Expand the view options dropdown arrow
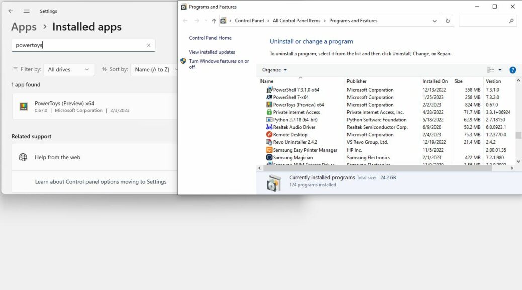Viewport: 522px width, 290px height. (500, 70)
